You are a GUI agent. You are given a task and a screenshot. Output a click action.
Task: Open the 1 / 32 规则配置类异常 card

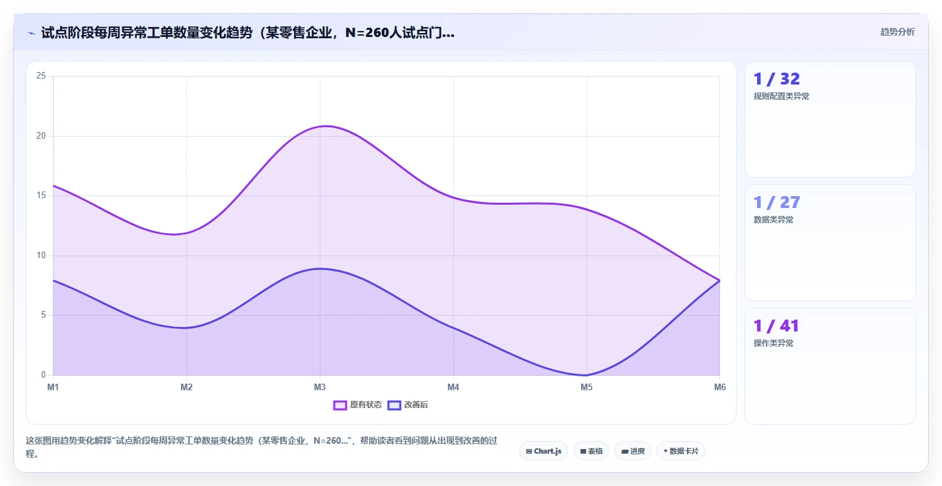830,120
